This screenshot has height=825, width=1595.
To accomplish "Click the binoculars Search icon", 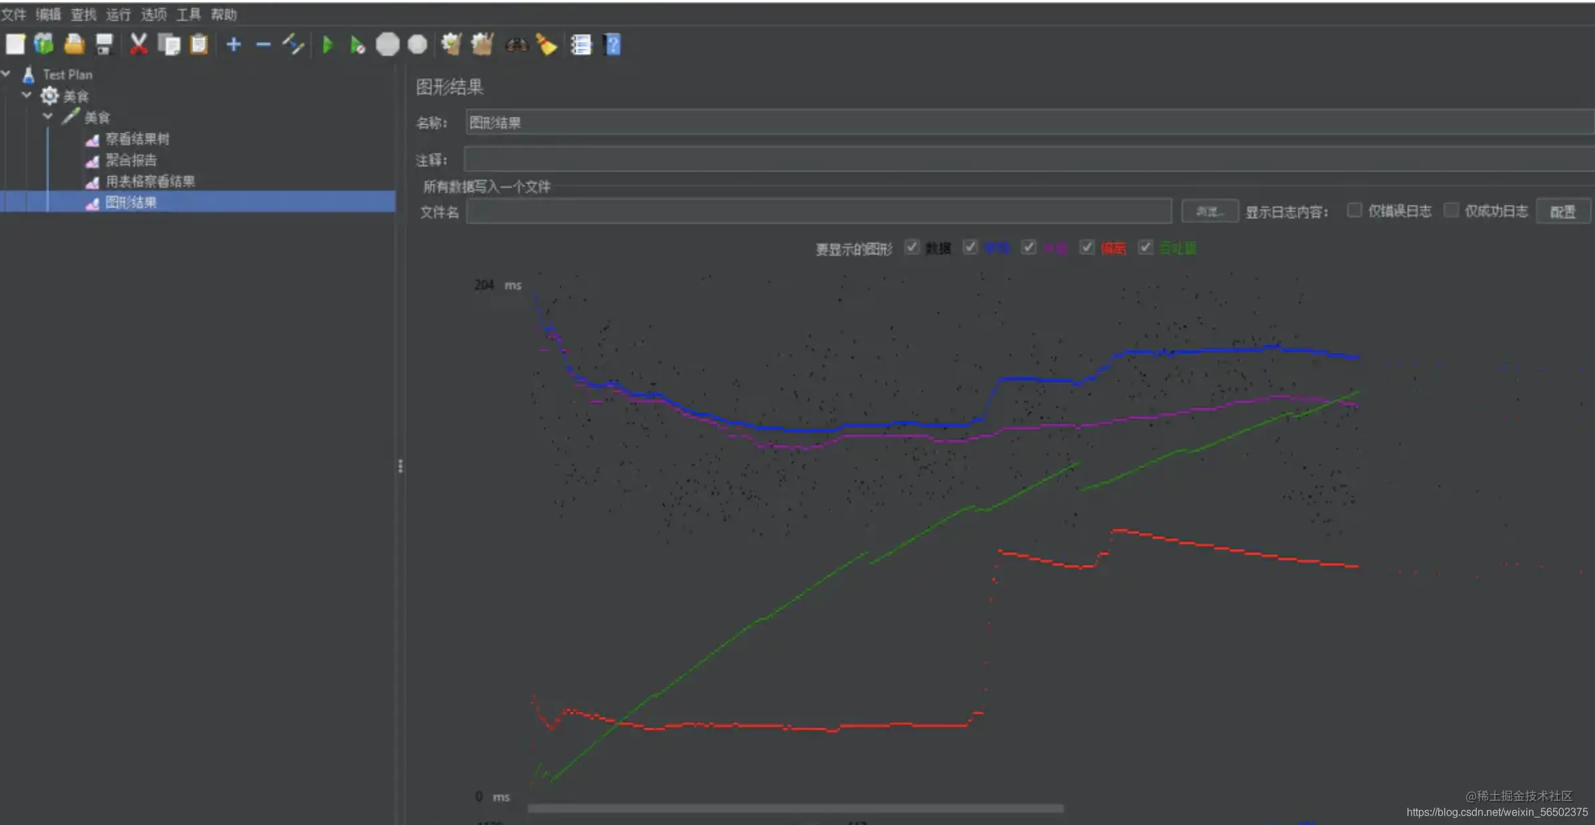I will coord(517,45).
